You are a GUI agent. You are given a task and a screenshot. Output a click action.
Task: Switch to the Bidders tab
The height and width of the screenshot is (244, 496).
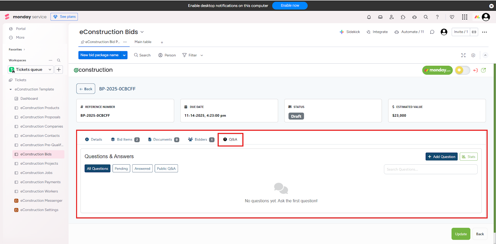pyautogui.click(x=201, y=140)
